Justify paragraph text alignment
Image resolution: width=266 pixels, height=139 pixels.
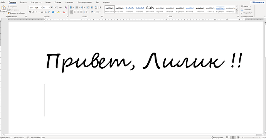[x=81, y=12]
